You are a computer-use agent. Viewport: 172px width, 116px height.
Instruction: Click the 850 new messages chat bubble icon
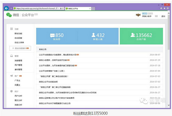click(x=52, y=35)
